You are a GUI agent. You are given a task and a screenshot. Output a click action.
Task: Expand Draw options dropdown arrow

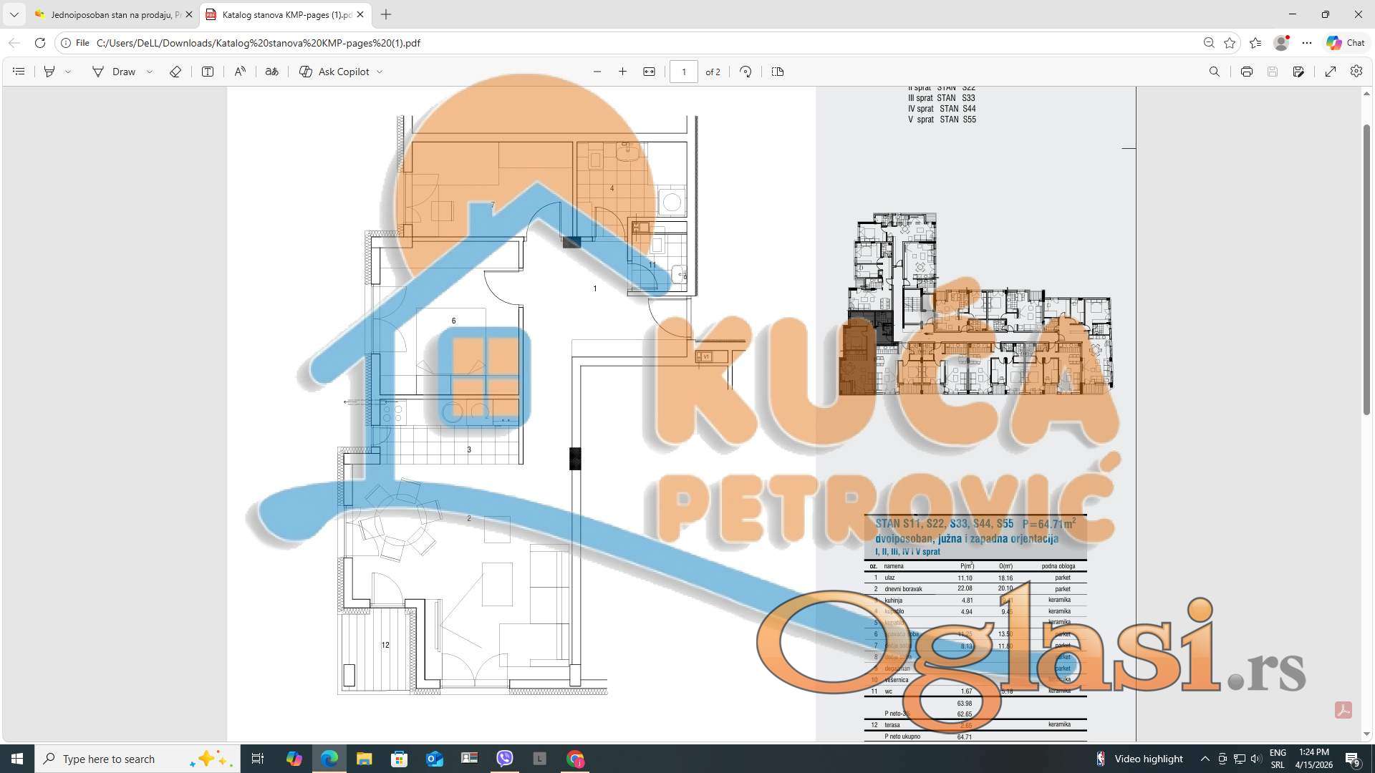pyautogui.click(x=150, y=72)
